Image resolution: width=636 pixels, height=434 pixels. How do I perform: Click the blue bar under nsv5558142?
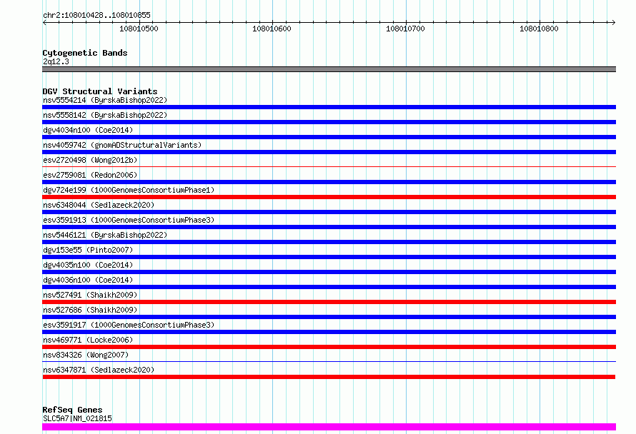[329, 122]
